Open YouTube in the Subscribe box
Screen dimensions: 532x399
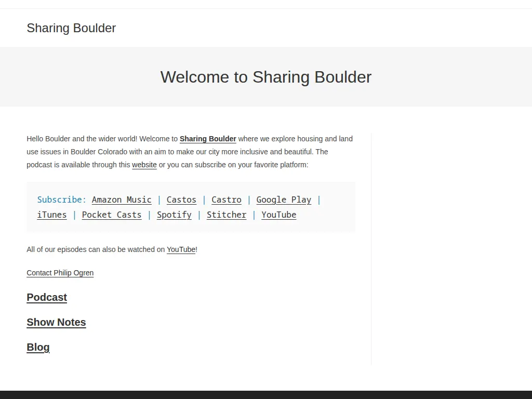[x=279, y=215]
